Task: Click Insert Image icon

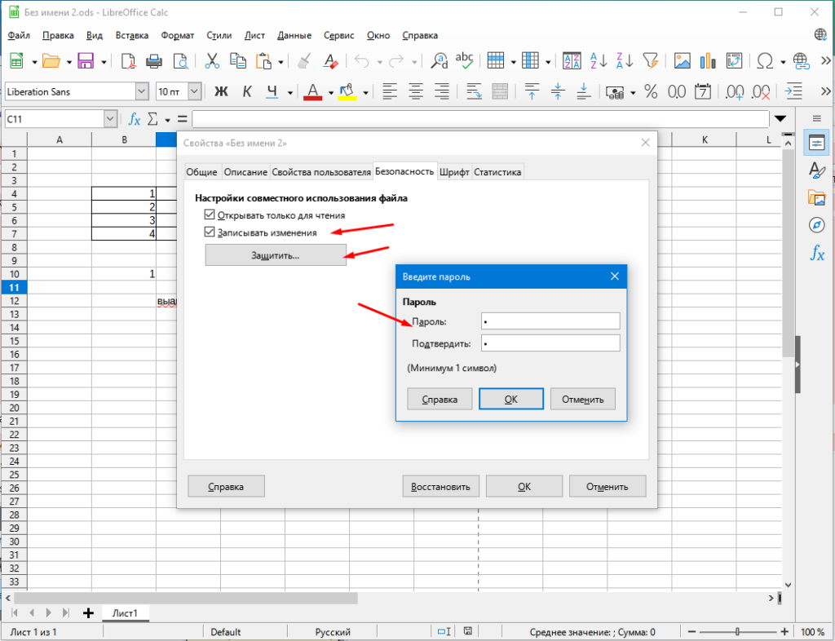Action: coord(683,60)
